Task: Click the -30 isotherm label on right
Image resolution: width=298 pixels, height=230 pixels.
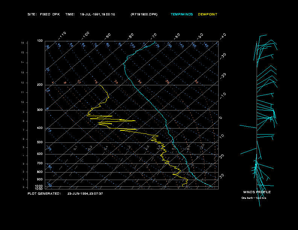Action: pos(223,56)
